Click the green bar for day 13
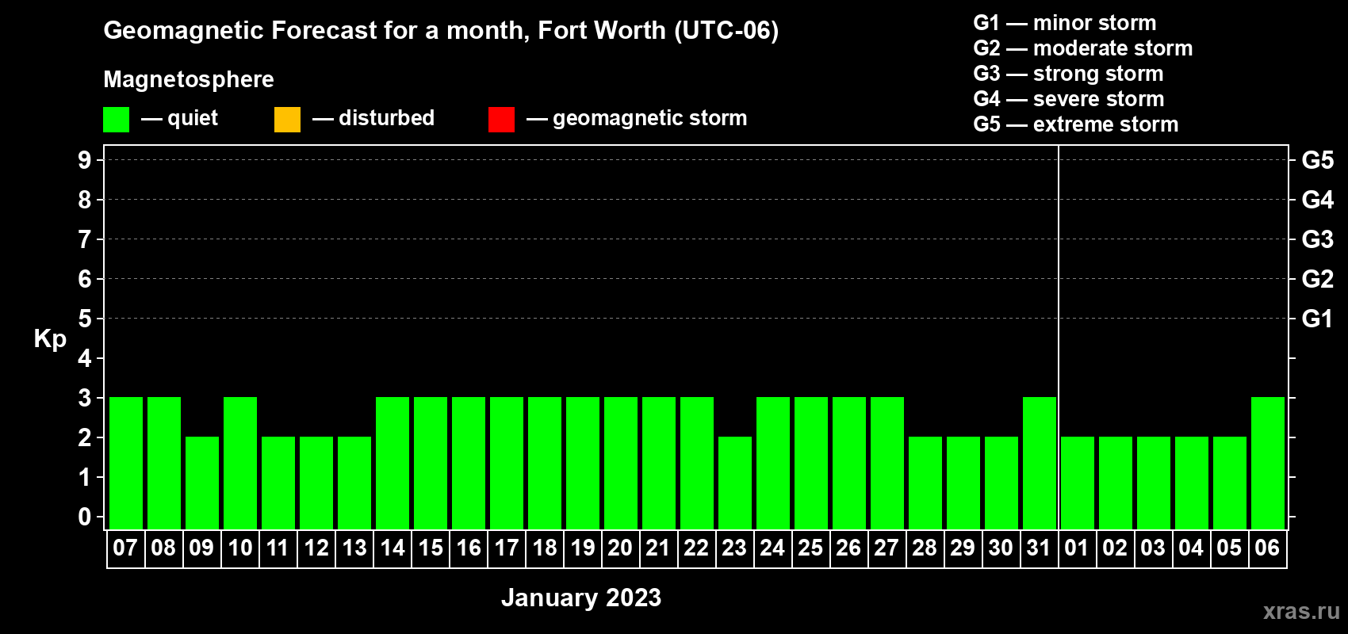Image resolution: width=1348 pixels, height=634 pixels. (x=354, y=483)
